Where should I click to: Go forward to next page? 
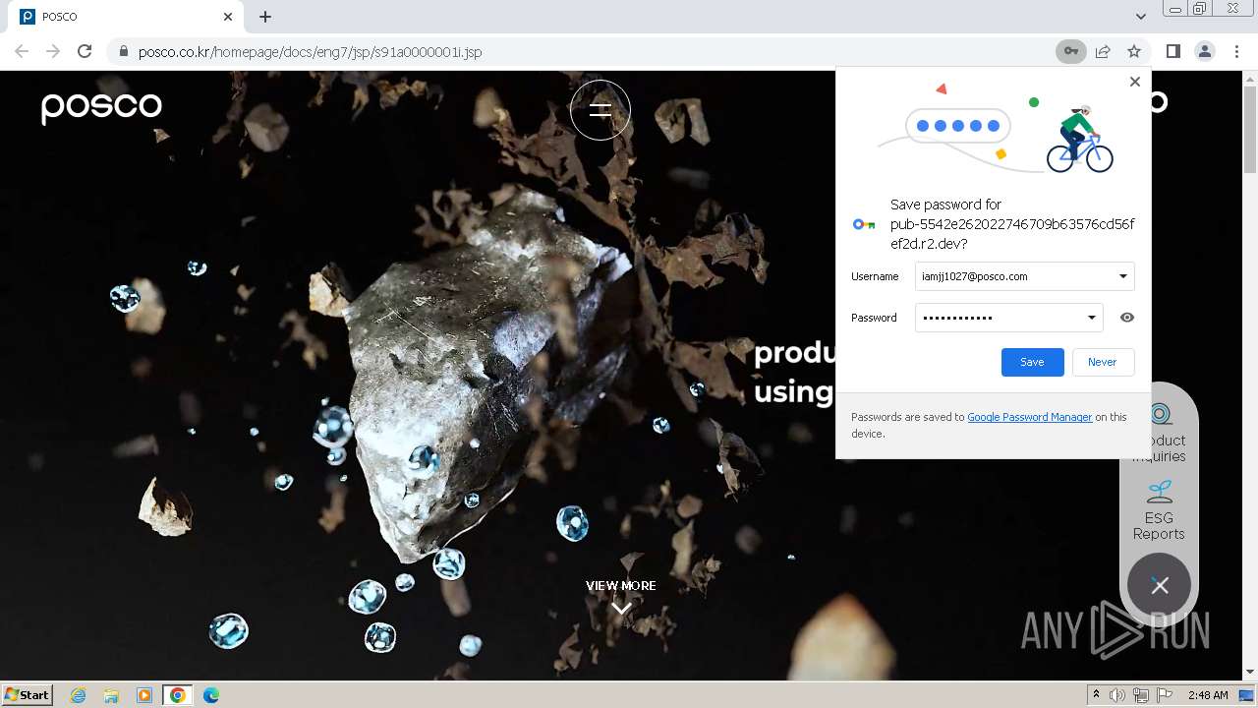pos(53,51)
